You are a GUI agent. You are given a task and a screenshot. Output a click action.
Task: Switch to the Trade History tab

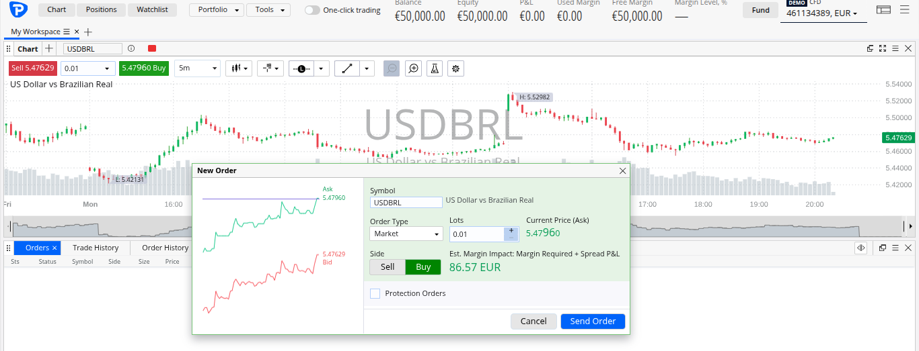coord(96,248)
